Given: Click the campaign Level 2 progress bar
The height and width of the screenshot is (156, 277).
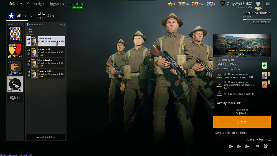Looking at the screenshot, I should 257,19.
